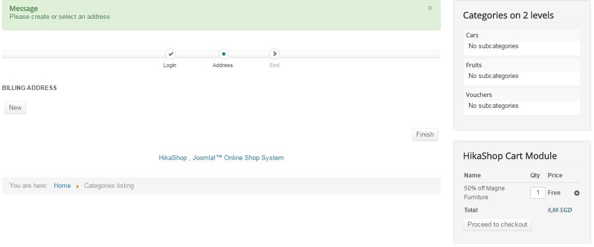Open the Fruits category
Screen dimensions: 594x247
point(474,65)
